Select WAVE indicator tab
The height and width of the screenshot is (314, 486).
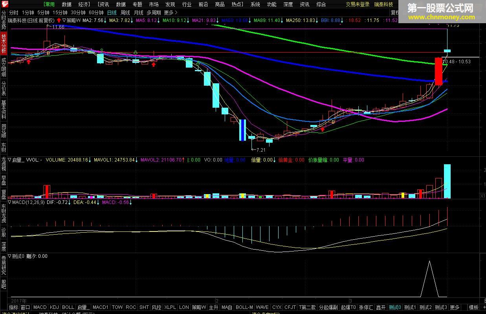point(262,307)
